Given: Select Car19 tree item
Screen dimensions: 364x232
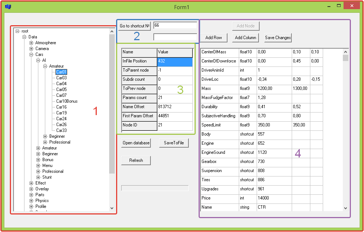Looking at the screenshot, I should (x=61, y=113).
